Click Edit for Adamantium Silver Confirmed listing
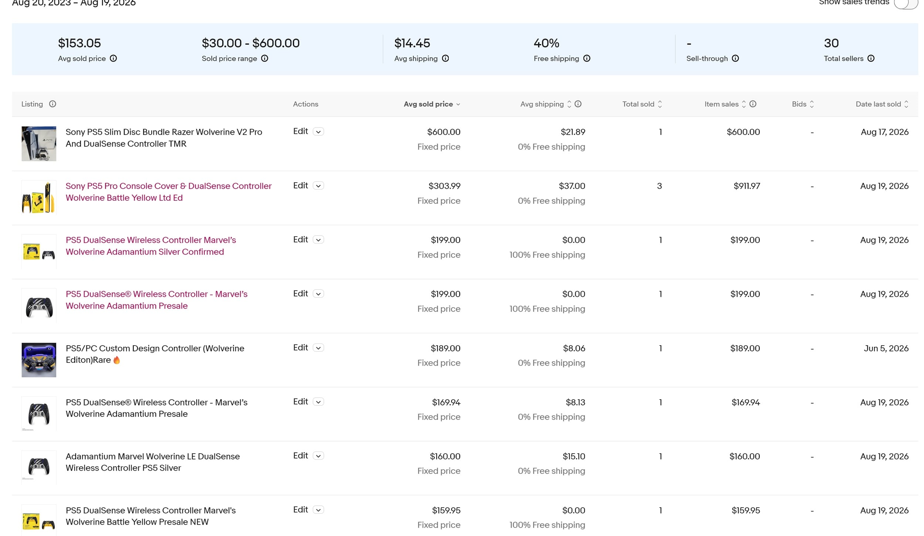 pos(300,239)
